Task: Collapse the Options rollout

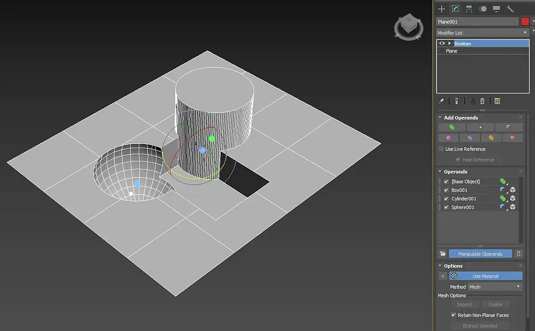Action: (x=440, y=266)
